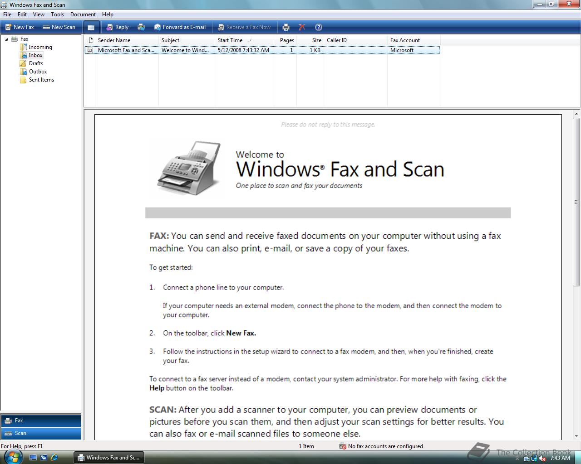Click the Forward as Fax icon

141,27
